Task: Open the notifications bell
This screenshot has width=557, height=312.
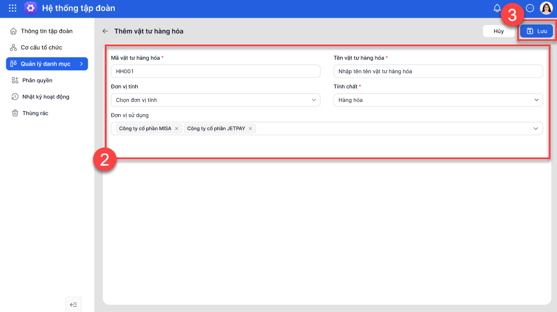Action: coord(497,8)
